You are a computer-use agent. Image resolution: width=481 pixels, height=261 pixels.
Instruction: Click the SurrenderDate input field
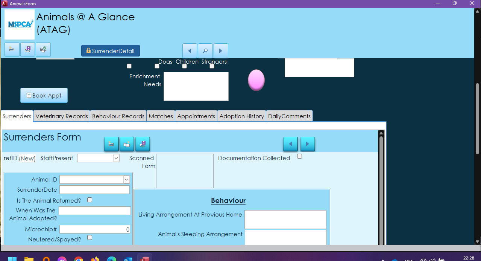click(94, 190)
